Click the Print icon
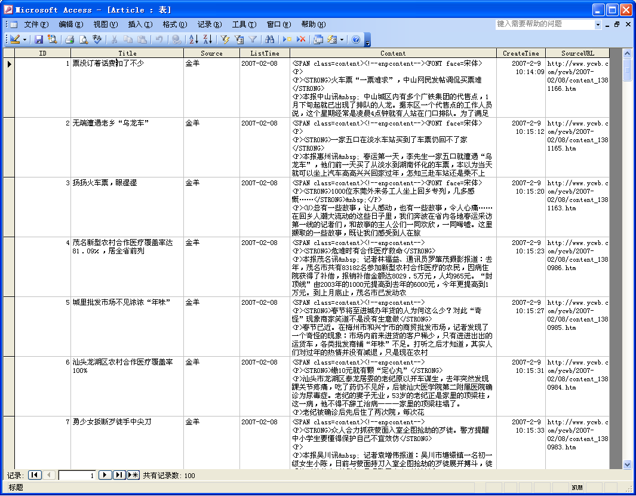 tap(69, 39)
